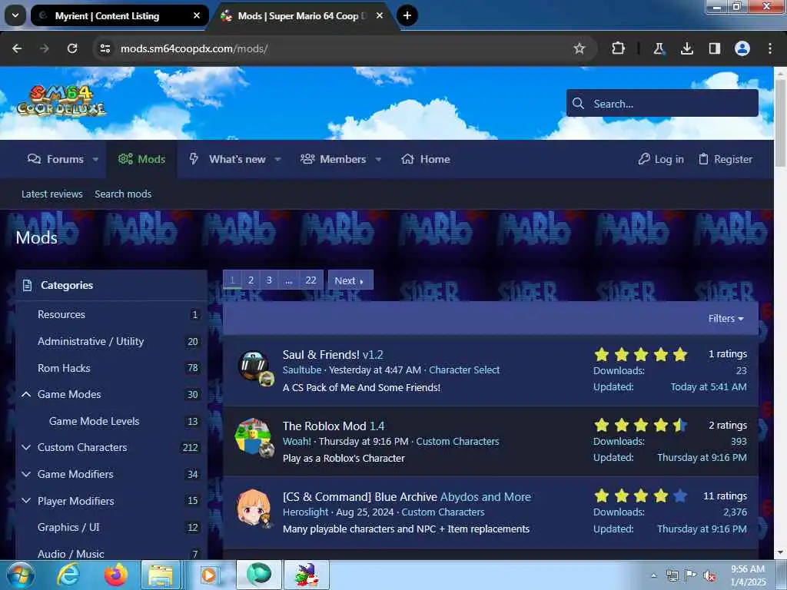Open the What's new navigation item

(x=227, y=159)
